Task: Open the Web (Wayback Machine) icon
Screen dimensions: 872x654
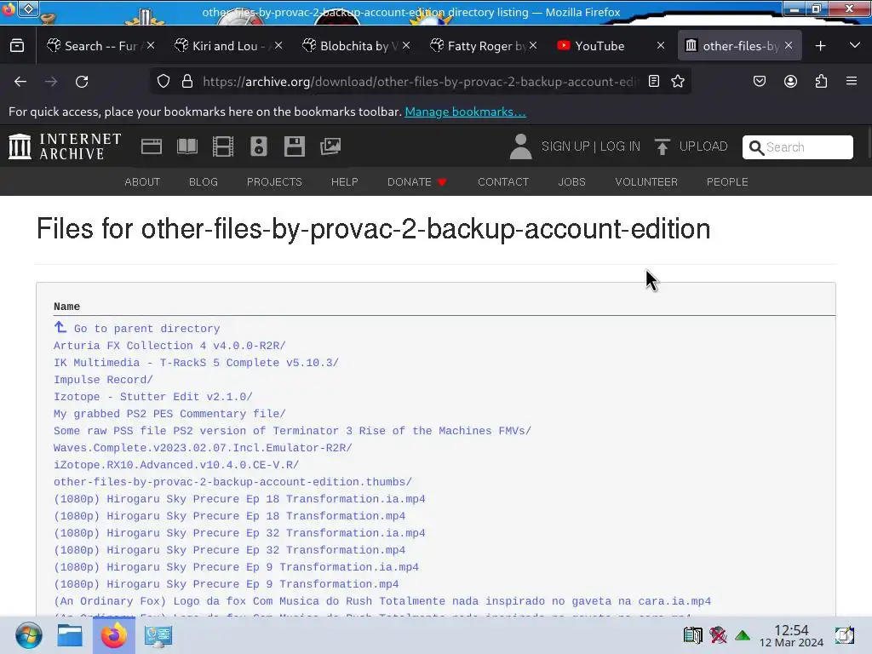Action: point(152,146)
